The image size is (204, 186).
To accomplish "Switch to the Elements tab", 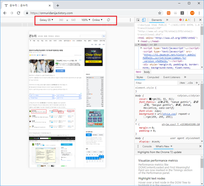I will pyautogui.click(x=157, y=20).
